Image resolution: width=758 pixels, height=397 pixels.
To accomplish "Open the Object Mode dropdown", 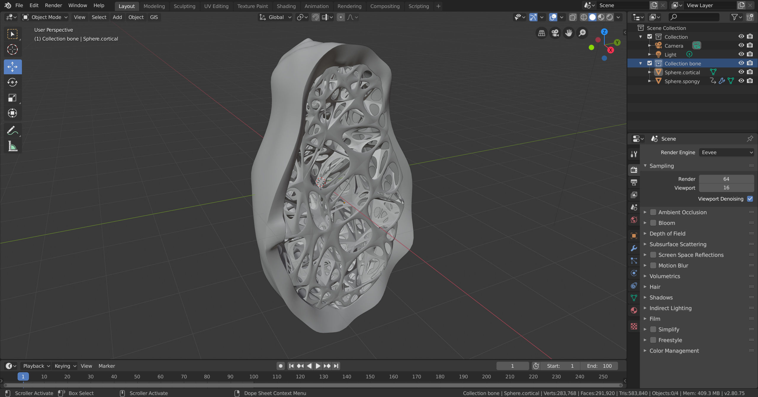I will pyautogui.click(x=45, y=17).
